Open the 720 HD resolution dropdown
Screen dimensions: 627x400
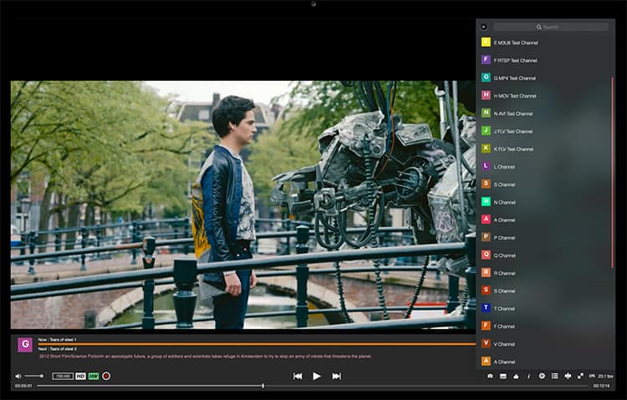coord(63,376)
